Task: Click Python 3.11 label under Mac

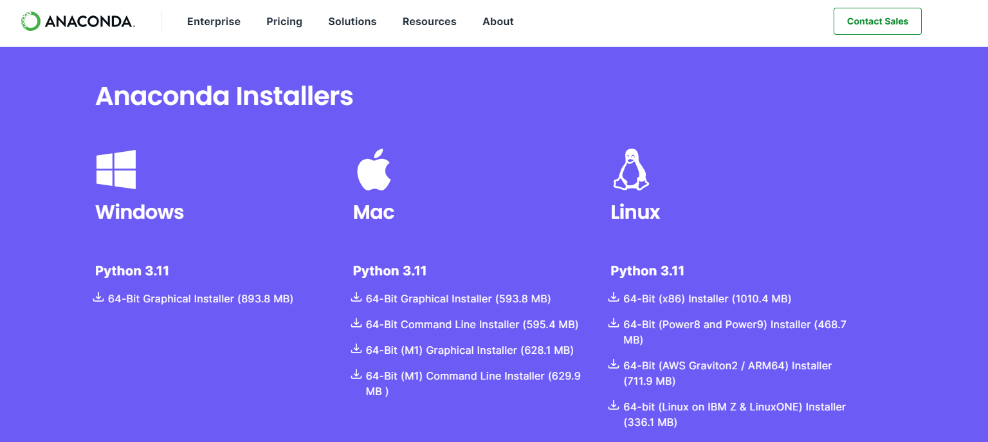Action: (390, 271)
